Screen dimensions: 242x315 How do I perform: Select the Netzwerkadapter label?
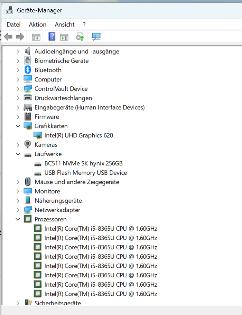[x=57, y=210]
